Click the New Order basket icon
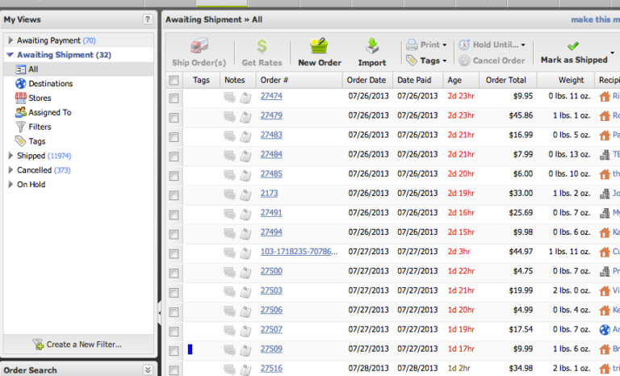This screenshot has width=620, height=376. pos(318,47)
